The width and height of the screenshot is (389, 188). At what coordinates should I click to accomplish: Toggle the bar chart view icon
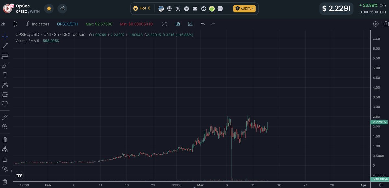190,24
